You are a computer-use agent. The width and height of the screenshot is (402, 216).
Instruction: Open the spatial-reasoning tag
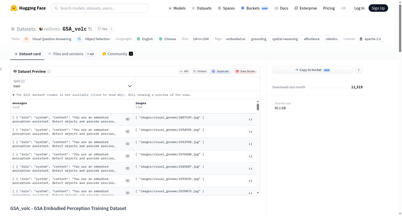285,39
